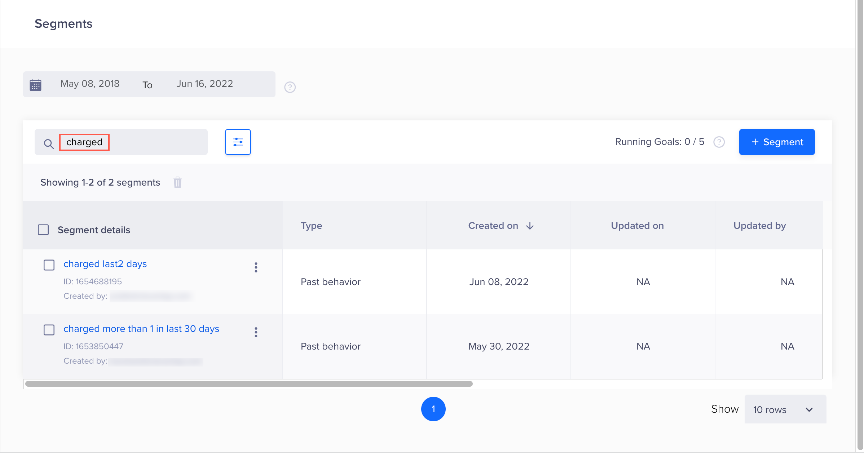This screenshot has width=864, height=453.
Task: Click ID: 1653850447 text
Action: (93, 346)
